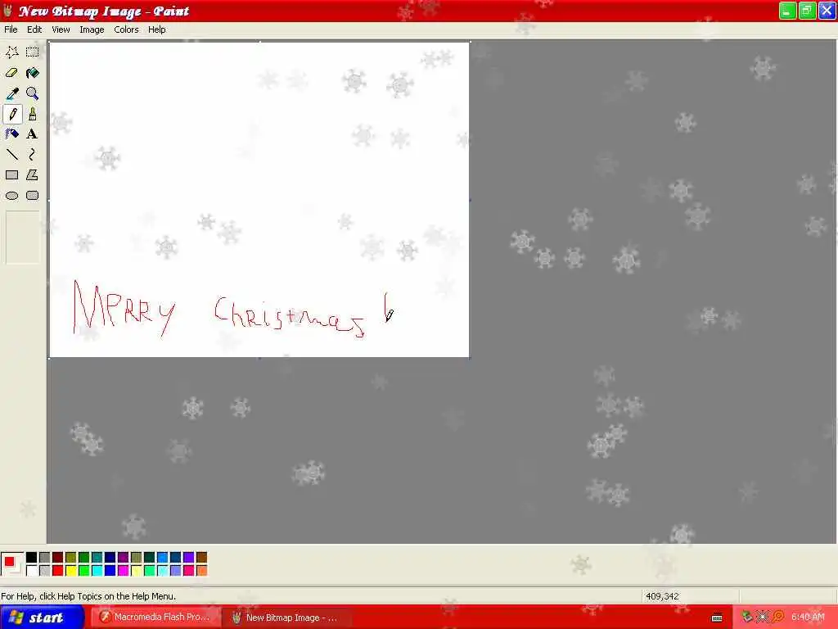Choose the Fill With Color bucket
The height and width of the screenshot is (629, 838).
pyautogui.click(x=33, y=73)
